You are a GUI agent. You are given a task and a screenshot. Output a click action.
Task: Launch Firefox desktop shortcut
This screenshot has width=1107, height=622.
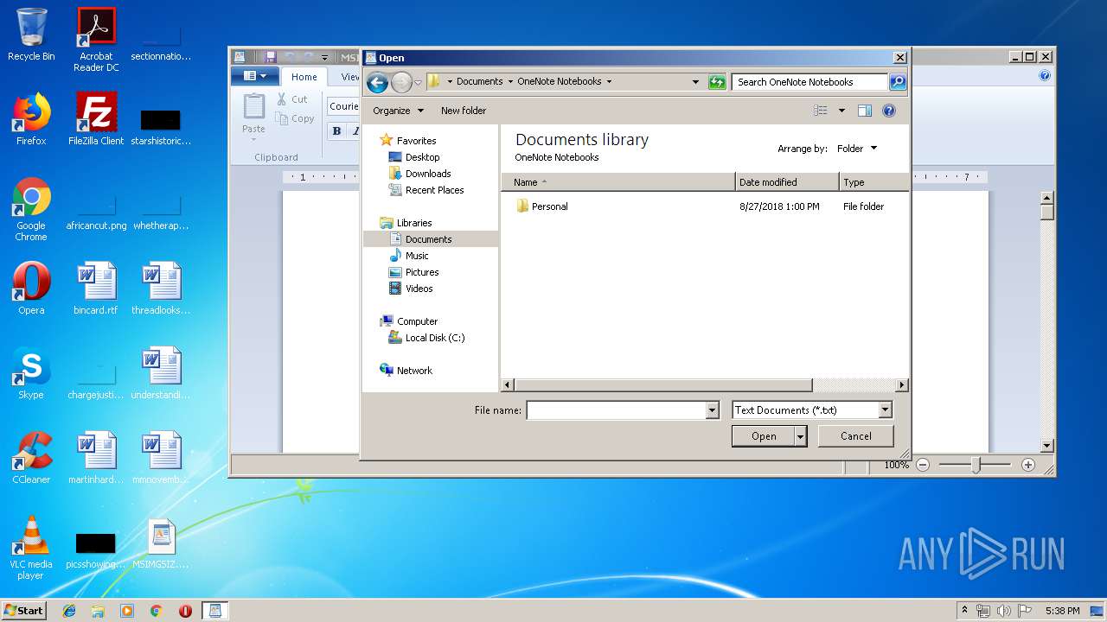pyautogui.click(x=31, y=118)
